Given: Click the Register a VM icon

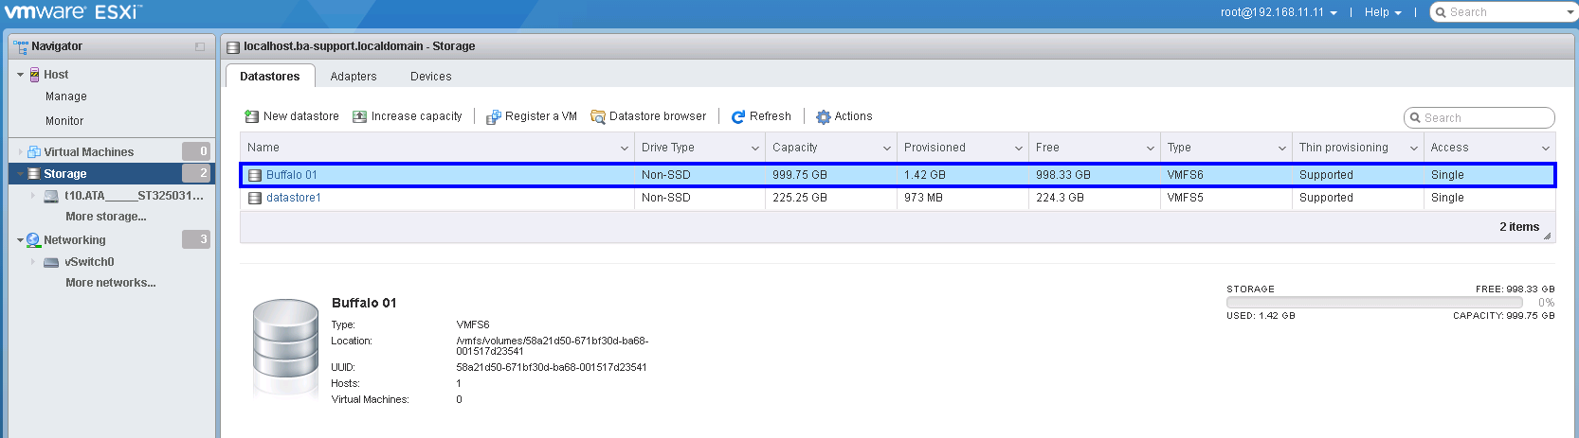Looking at the screenshot, I should click(x=493, y=117).
